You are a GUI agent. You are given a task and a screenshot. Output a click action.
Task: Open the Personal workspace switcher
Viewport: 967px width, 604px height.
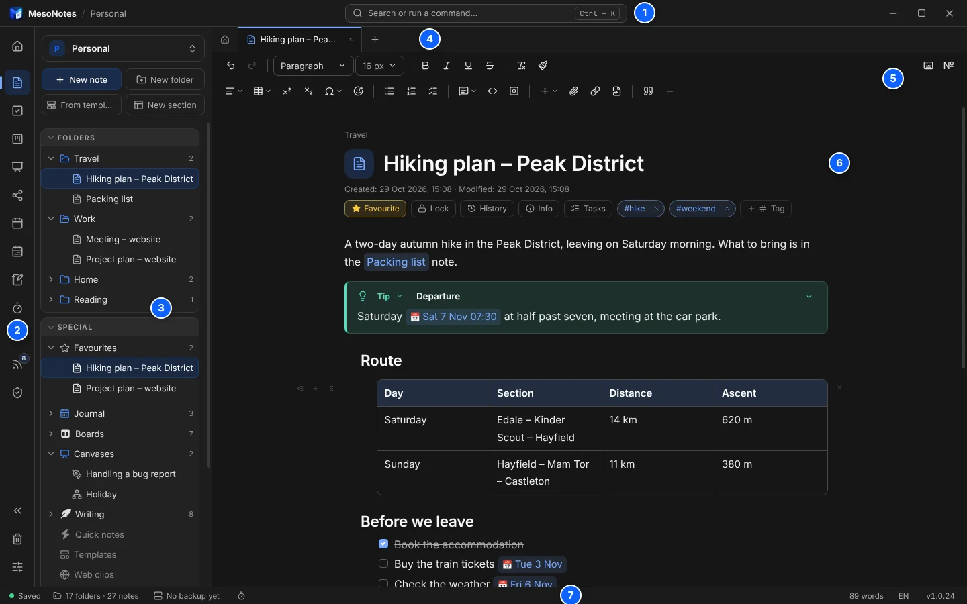tap(123, 48)
